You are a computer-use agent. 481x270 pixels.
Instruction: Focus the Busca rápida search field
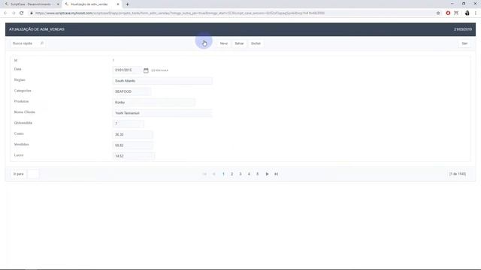click(x=25, y=43)
